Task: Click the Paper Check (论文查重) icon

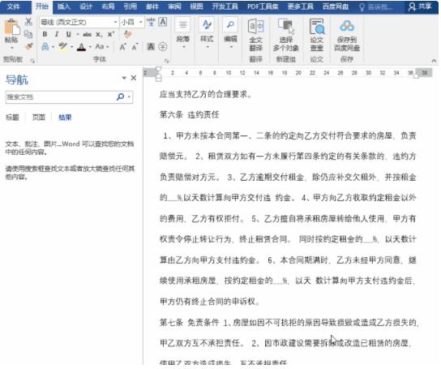Action: tap(317, 35)
